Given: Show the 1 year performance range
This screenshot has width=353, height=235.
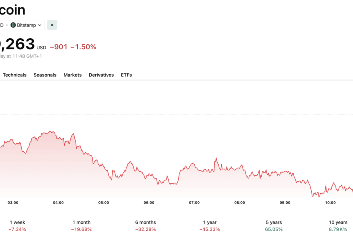Looking at the screenshot, I should tap(210, 226).
